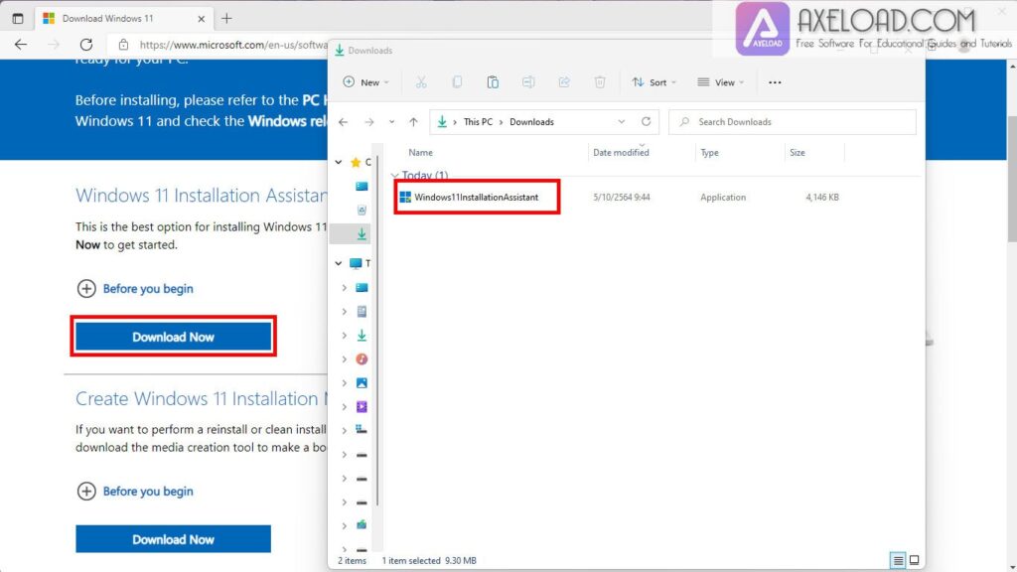Go forward in File Explorer navigation

(369, 122)
